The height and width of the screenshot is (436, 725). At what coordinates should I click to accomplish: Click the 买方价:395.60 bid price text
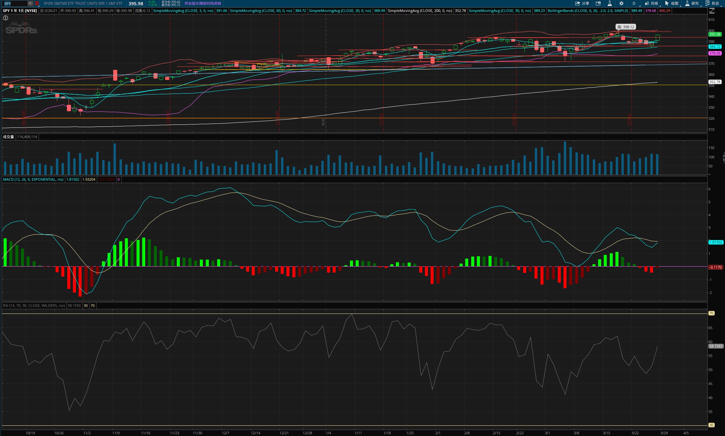[171, 2]
